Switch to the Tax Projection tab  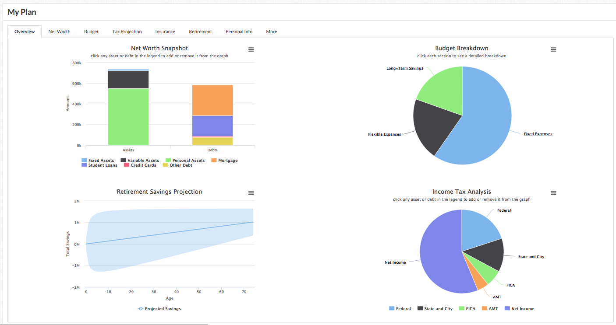point(127,31)
